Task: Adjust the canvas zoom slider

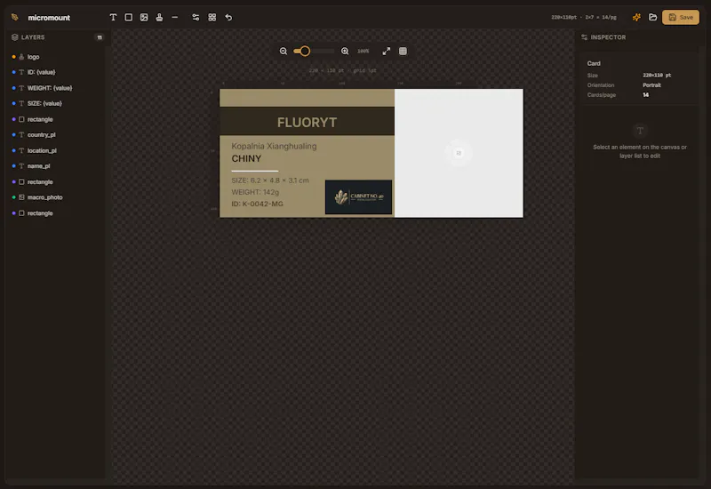Action: coord(314,52)
